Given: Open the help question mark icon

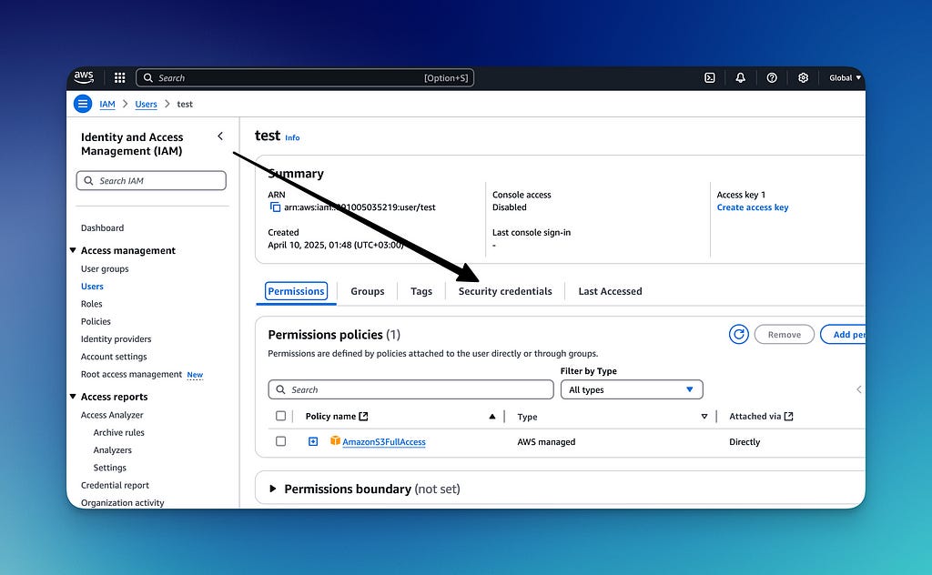Looking at the screenshot, I should pyautogui.click(x=772, y=78).
